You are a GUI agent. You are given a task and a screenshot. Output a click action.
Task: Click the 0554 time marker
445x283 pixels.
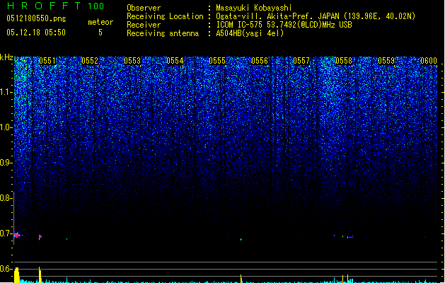pos(175,61)
